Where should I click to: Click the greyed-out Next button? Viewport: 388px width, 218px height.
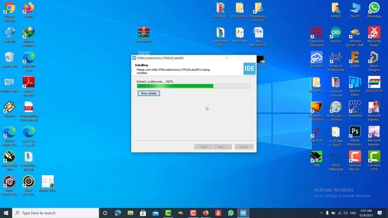click(x=222, y=147)
